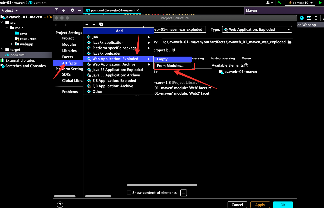Click the output directory browse folder icon
Image resolution: width=324 pixels, height=208 pixels.
(x=290, y=42)
